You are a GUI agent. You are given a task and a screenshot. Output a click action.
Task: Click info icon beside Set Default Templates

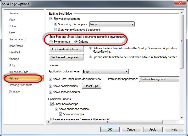(90, 57)
